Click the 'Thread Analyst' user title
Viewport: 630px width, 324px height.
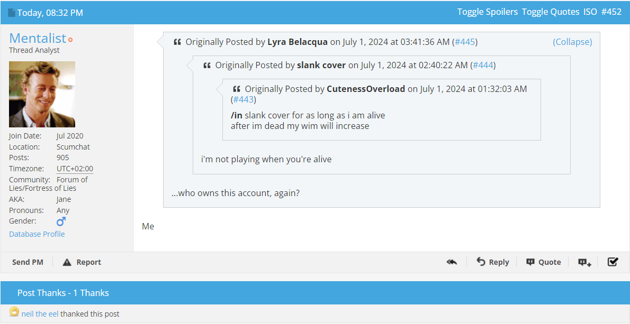tap(34, 50)
